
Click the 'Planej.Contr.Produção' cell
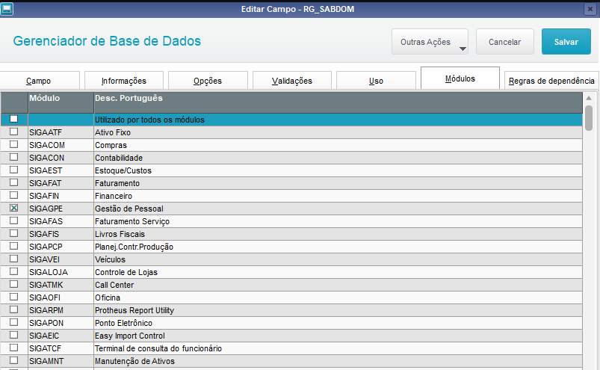(338, 247)
